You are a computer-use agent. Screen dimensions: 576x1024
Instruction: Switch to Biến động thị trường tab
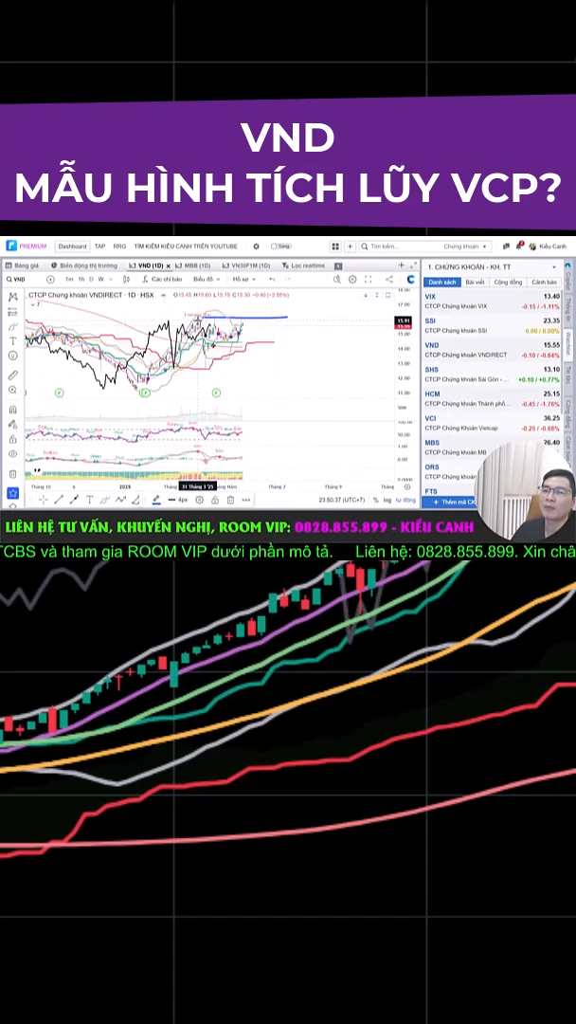84,265
